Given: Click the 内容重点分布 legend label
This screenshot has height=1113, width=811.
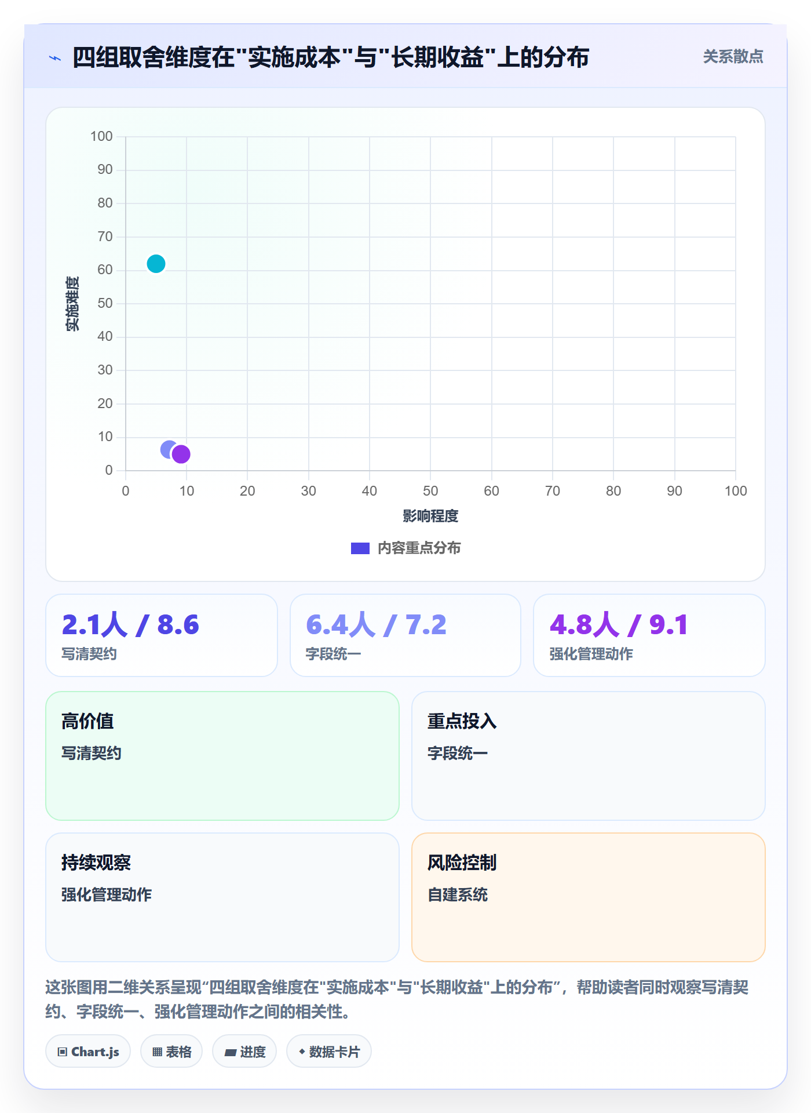Looking at the screenshot, I should 419,548.
